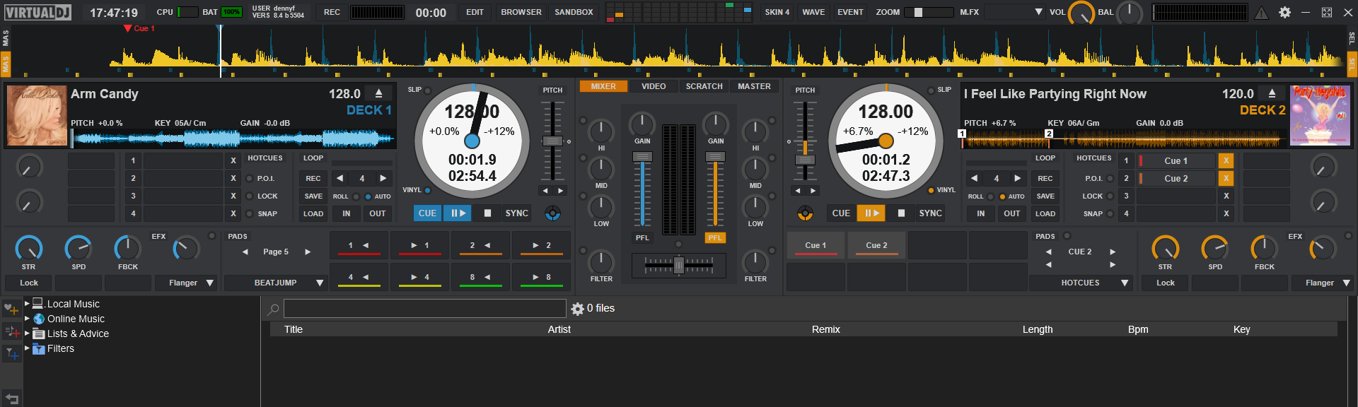1358x407 pixels.
Task: Click the add filter folder icon
Action: [x=11, y=353]
